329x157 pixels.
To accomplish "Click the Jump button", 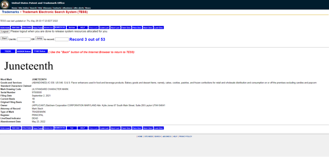I will tap(39, 38).
